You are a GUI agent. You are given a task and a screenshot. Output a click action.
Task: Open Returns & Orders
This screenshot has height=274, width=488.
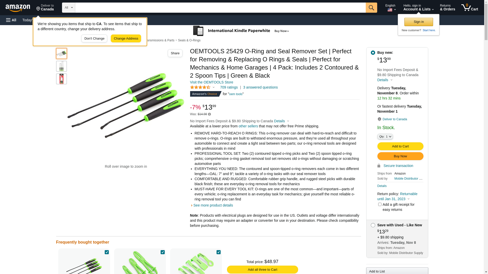[447, 7]
